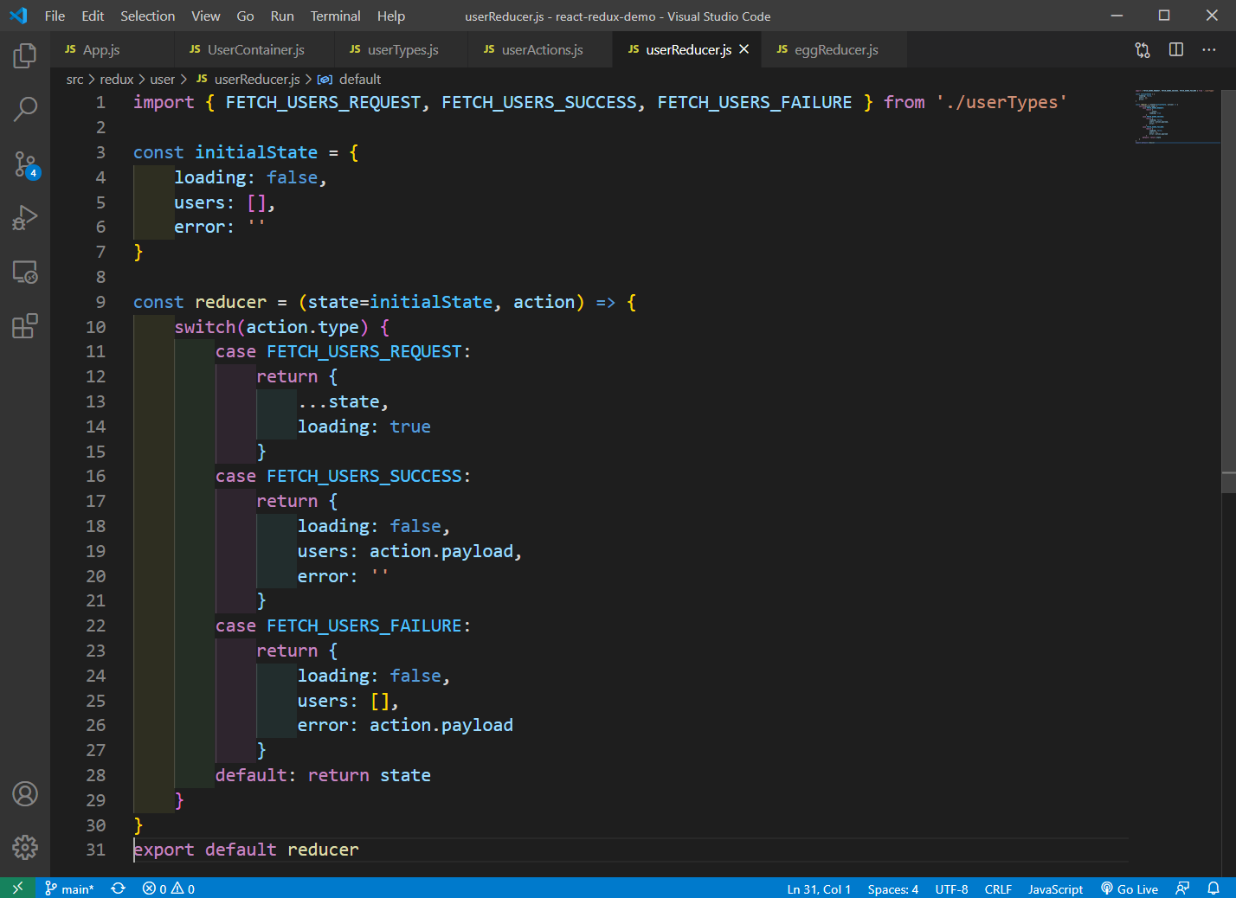Click 'loading: true' on line 14

(364, 427)
